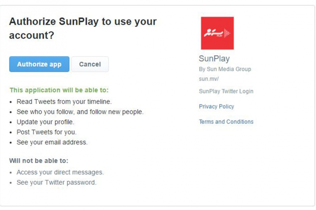Image resolution: width=316 pixels, height=210 pixels.
Task: Click the "SunPlay Twitter Login" description
Action: click(226, 92)
